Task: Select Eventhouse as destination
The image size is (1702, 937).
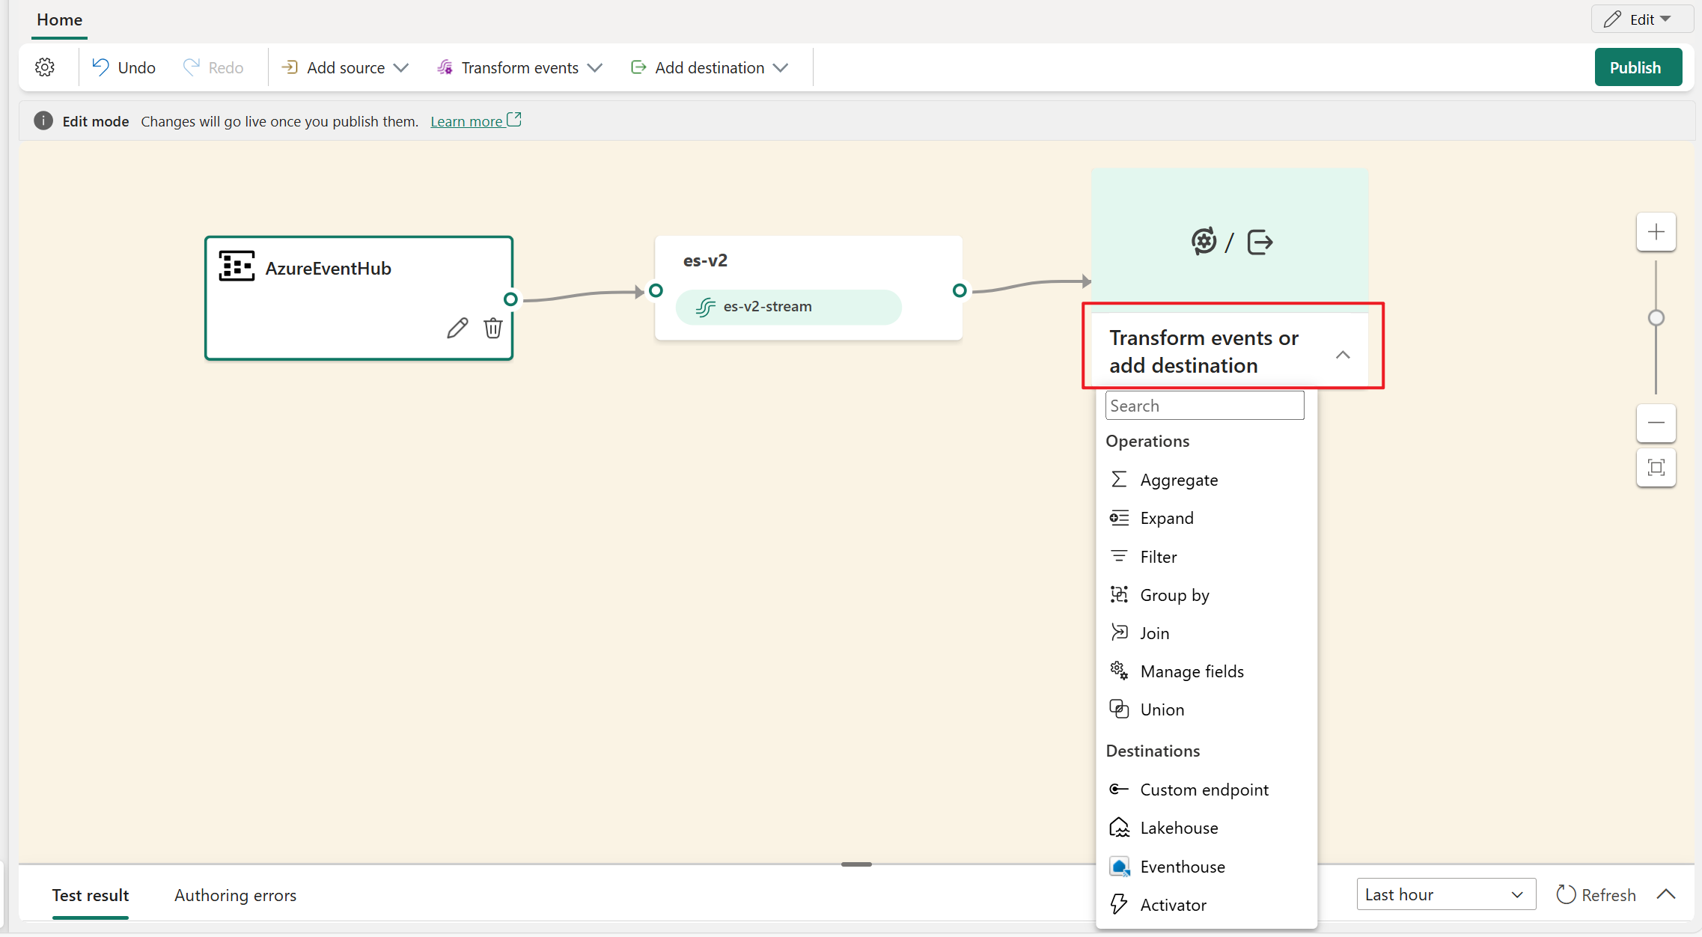Action: click(1182, 865)
